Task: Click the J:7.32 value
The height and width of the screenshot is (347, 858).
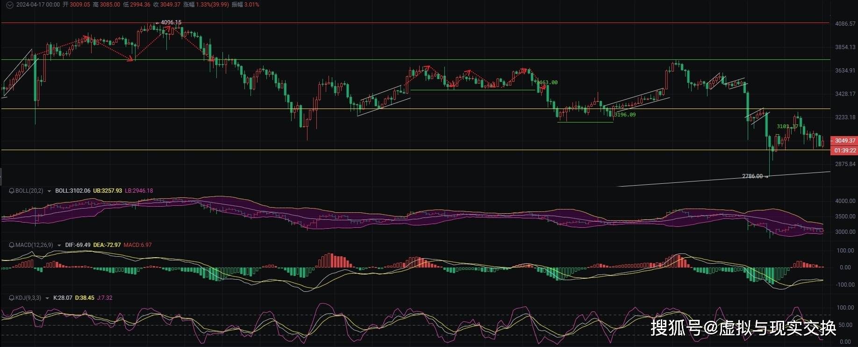Action: (x=105, y=298)
